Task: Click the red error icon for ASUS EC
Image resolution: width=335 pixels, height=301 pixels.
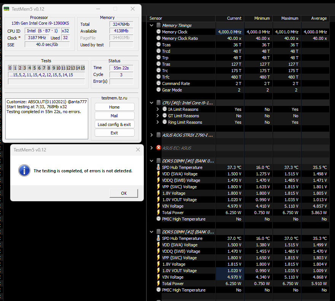Action: pyautogui.click(x=158, y=148)
